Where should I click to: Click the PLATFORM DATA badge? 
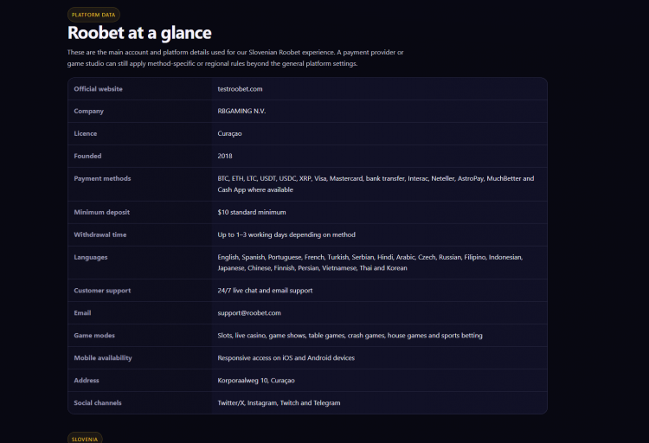(93, 15)
